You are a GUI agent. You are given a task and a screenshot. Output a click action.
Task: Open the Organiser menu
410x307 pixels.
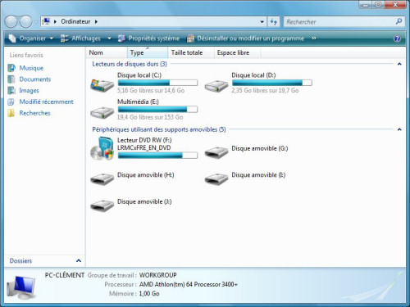(x=31, y=38)
